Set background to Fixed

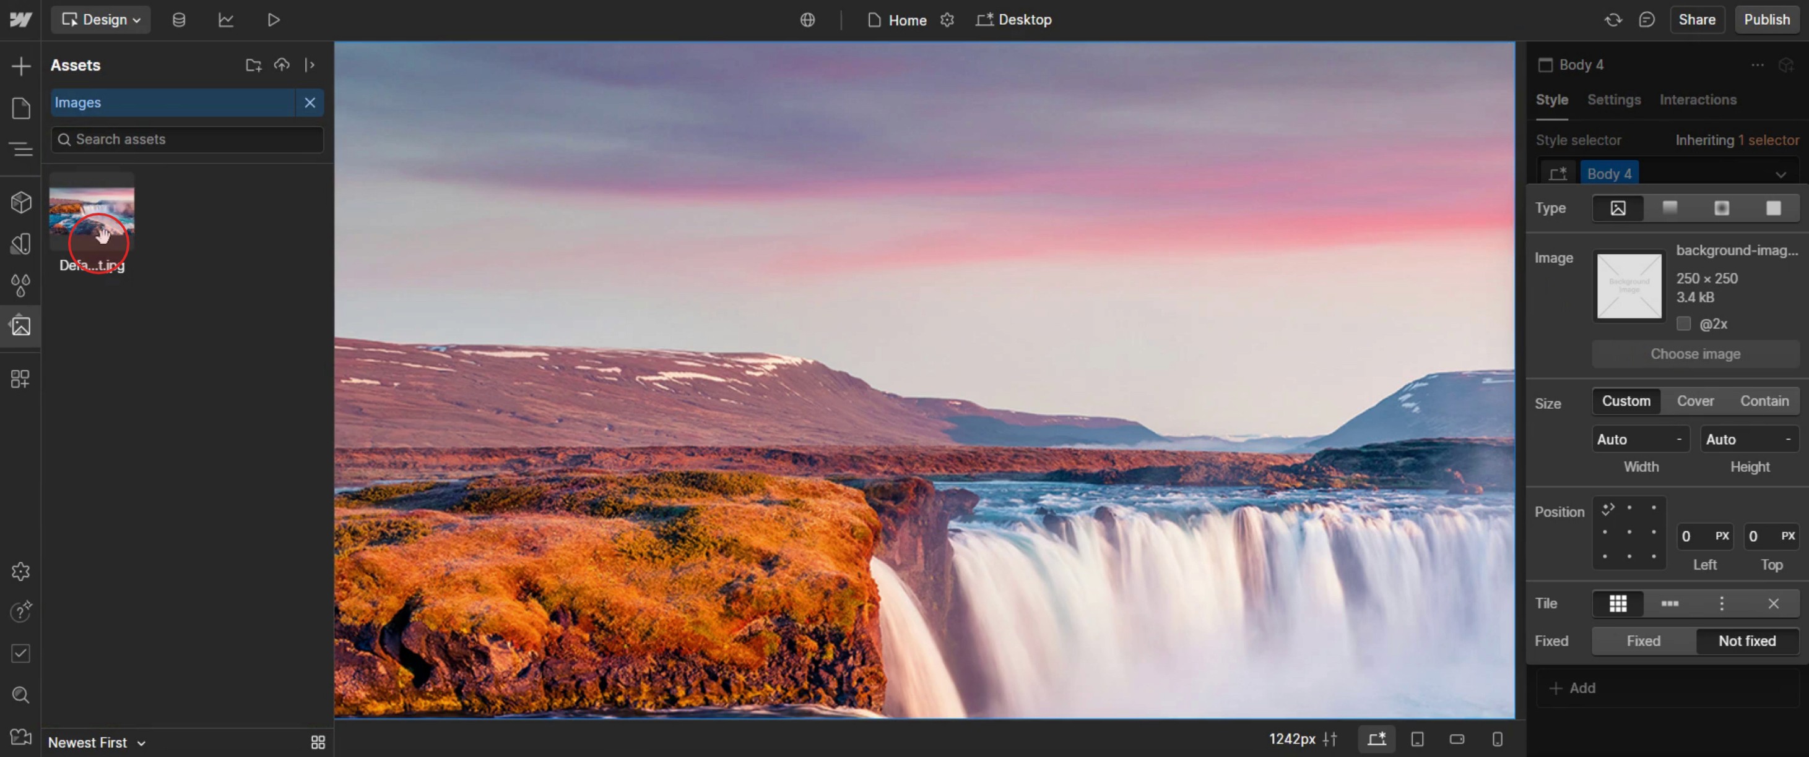click(x=1642, y=641)
